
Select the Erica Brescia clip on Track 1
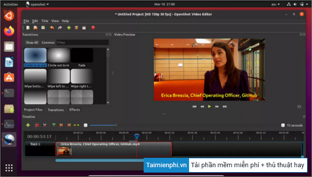pos(114,149)
